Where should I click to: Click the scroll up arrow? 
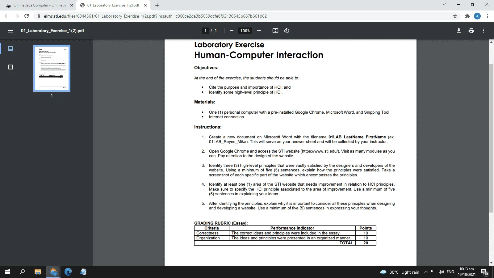(491, 42)
